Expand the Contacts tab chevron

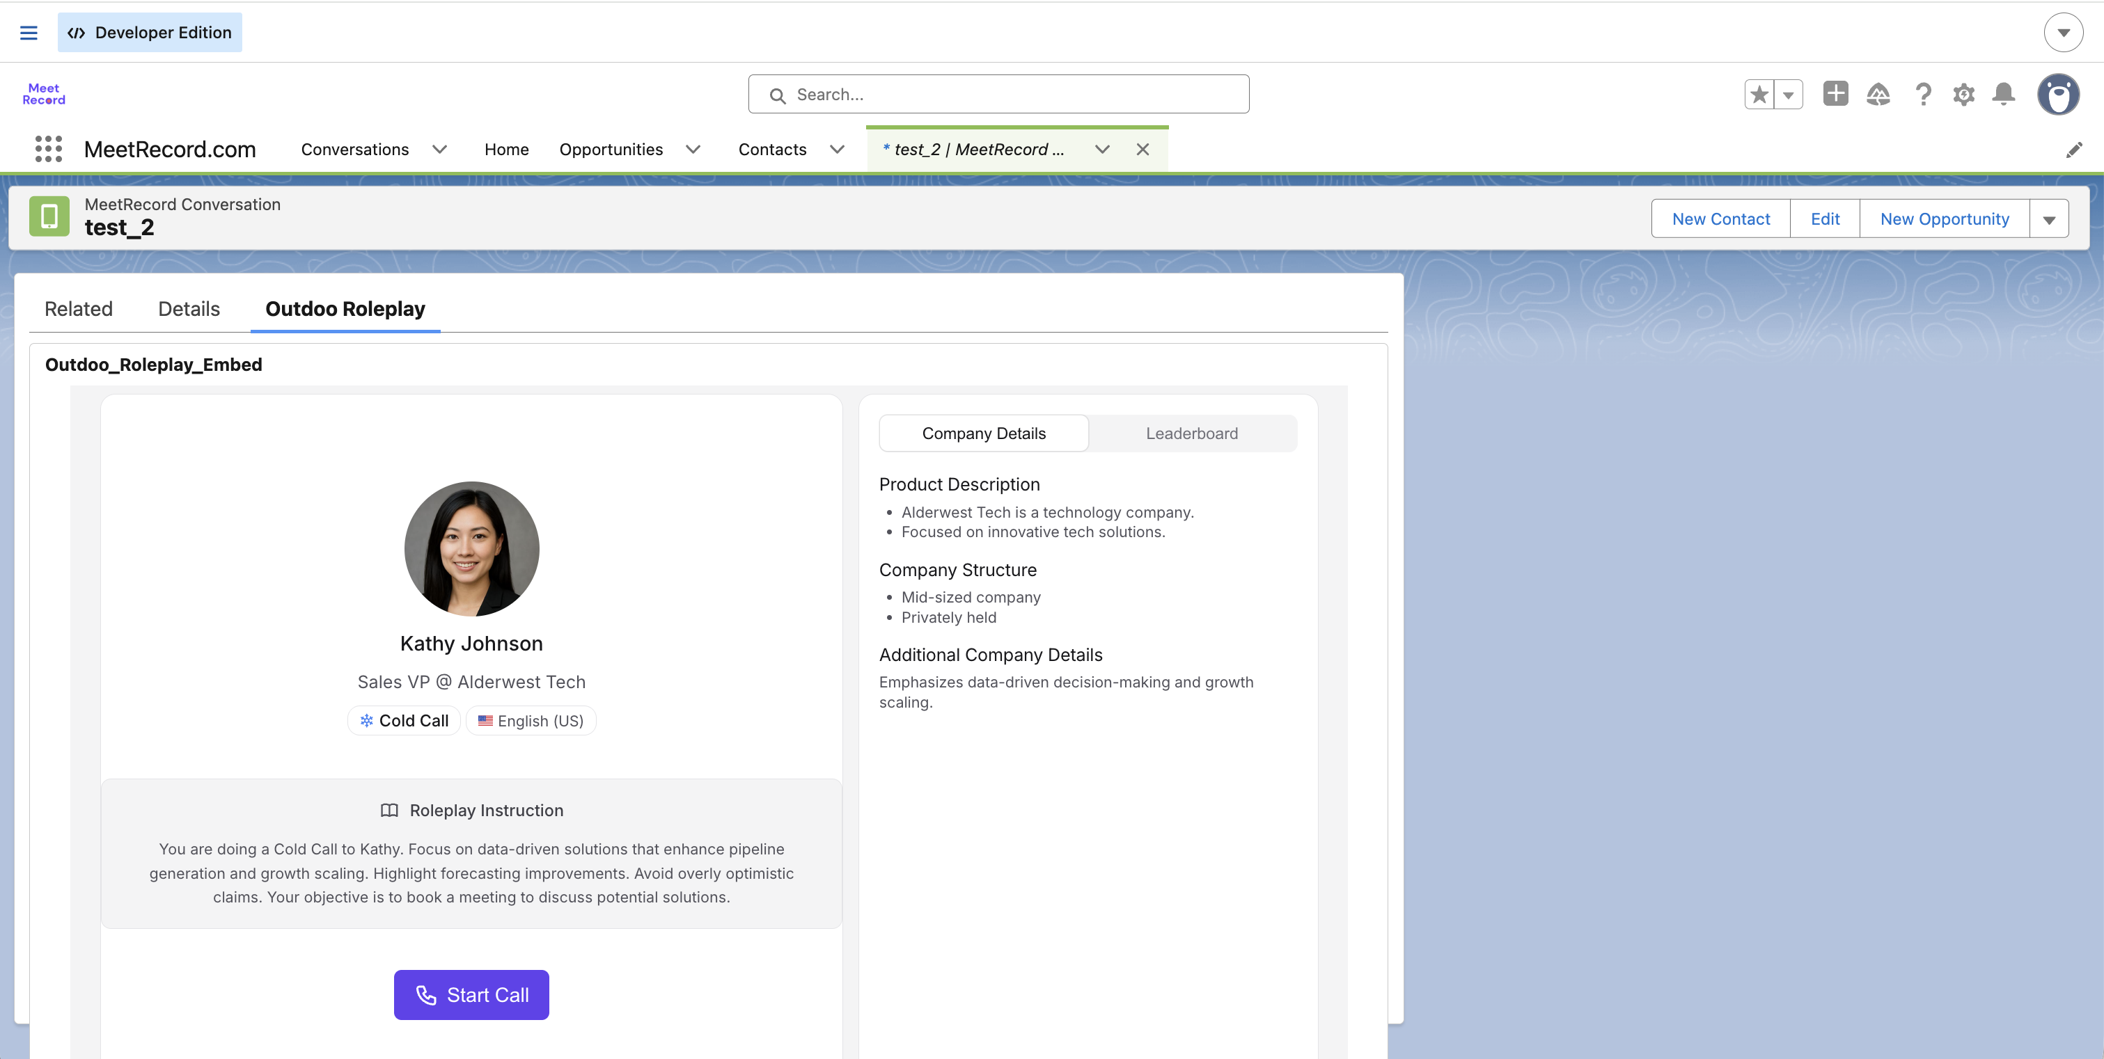pyautogui.click(x=837, y=150)
